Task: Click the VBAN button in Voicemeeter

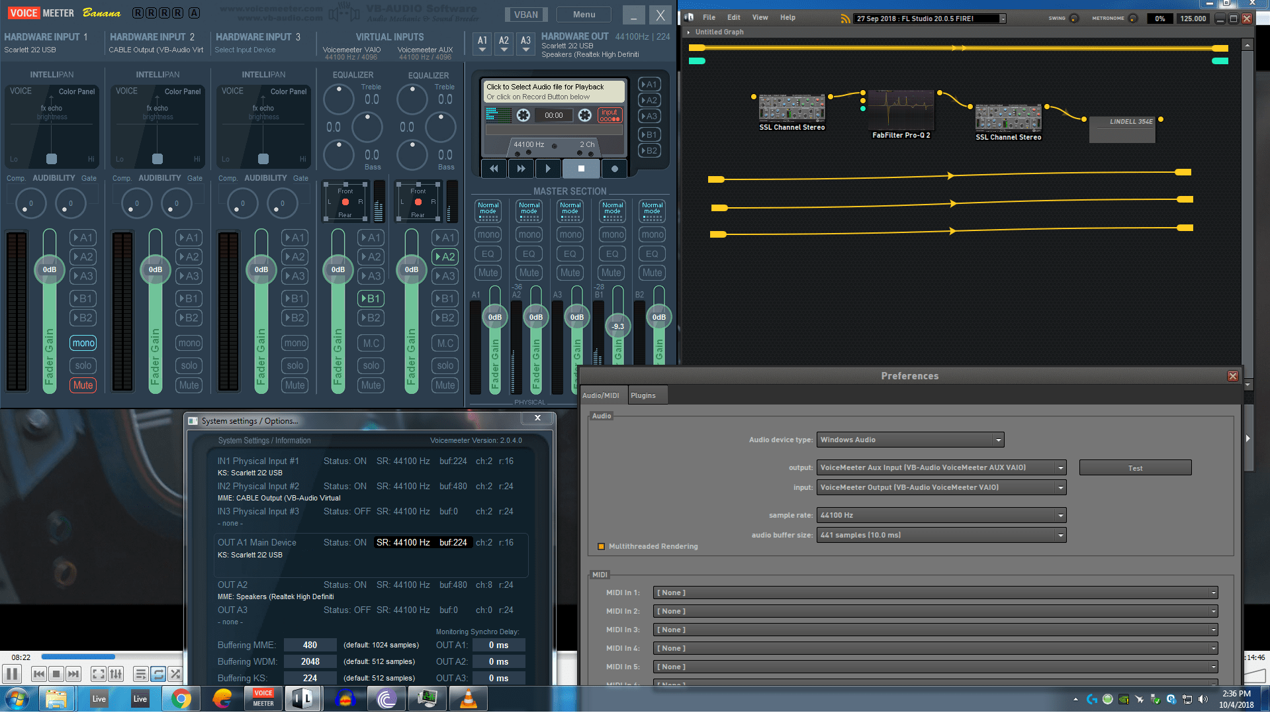Action: click(x=526, y=15)
